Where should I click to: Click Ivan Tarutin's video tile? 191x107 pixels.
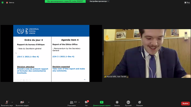[147, 53]
